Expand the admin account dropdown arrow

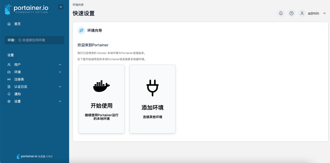324,13
